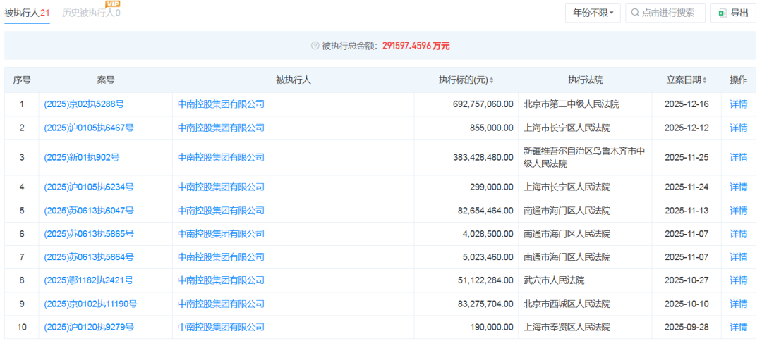Select amount 51,122,284.00
Image resolution: width=762 pixels, height=341 pixels.
[485, 280]
